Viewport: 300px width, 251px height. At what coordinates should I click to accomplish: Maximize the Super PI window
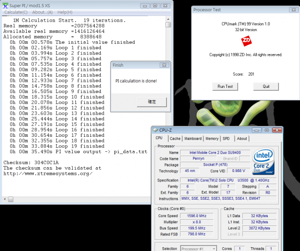coord(155,6)
